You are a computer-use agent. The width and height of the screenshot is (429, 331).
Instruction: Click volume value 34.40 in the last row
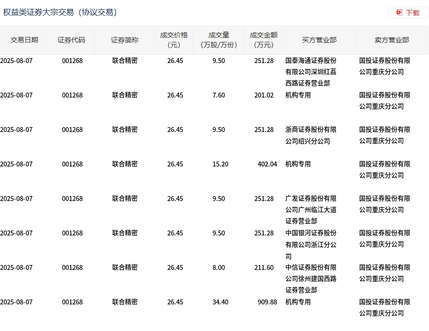coord(219,301)
